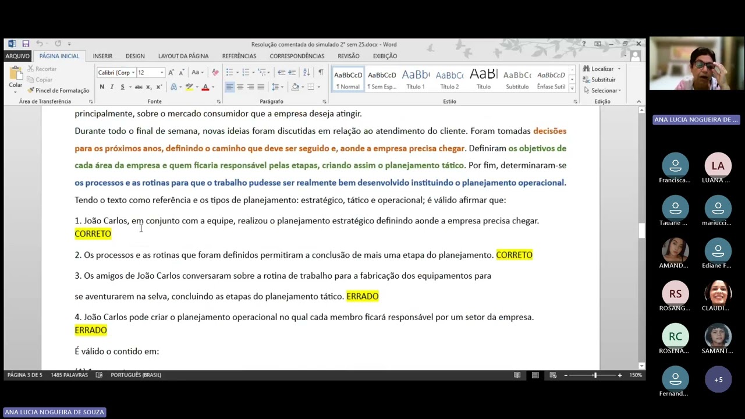745x419 pixels.
Task: Apply the Normal style
Action: tap(348, 80)
